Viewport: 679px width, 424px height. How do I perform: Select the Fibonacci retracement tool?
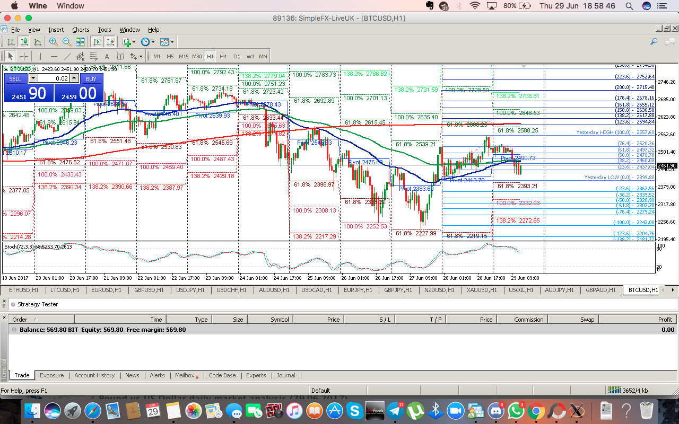[x=93, y=56]
